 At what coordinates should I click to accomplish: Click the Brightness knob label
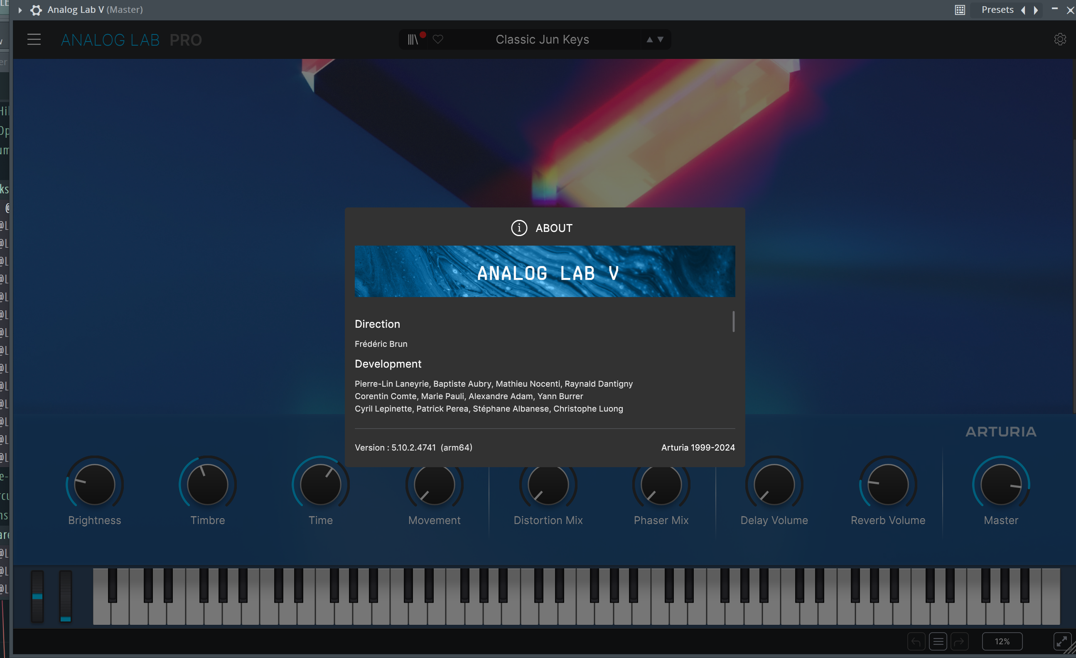click(x=94, y=520)
